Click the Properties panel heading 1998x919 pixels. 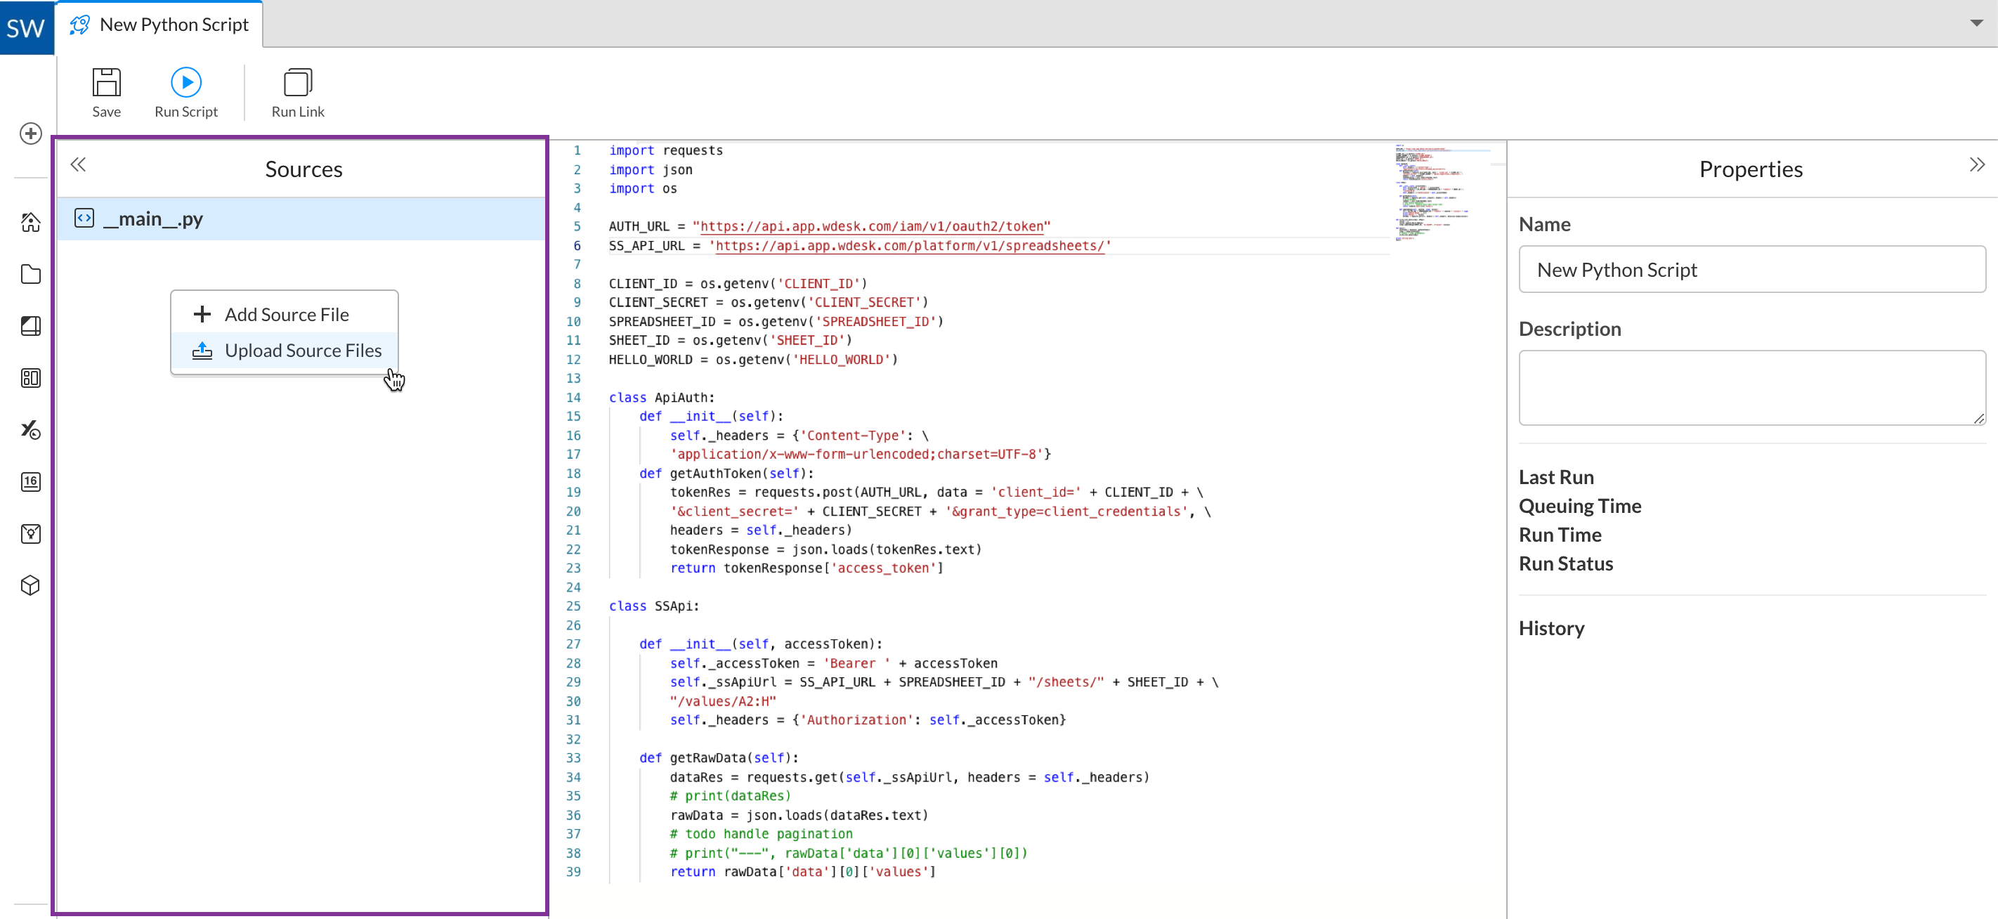pos(1751,169)
